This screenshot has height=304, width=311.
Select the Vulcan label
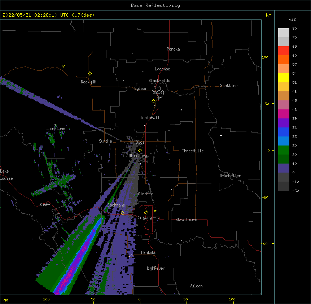coord(196,286)
